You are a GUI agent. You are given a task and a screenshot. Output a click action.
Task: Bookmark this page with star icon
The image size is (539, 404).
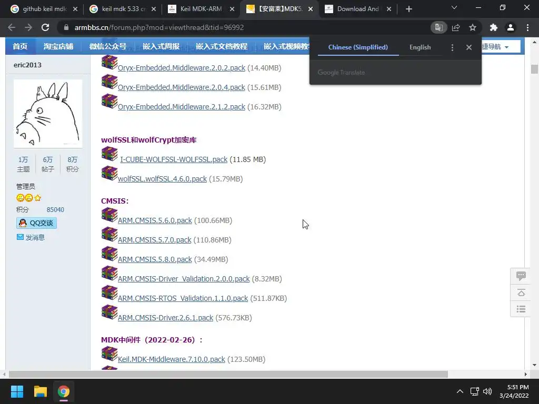(473, 27)
